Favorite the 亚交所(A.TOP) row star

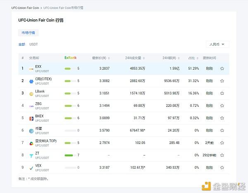(222, 143)
